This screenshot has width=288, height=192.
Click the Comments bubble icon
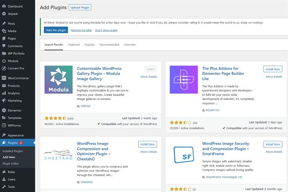pyautogui.click(x=4, y=46)
